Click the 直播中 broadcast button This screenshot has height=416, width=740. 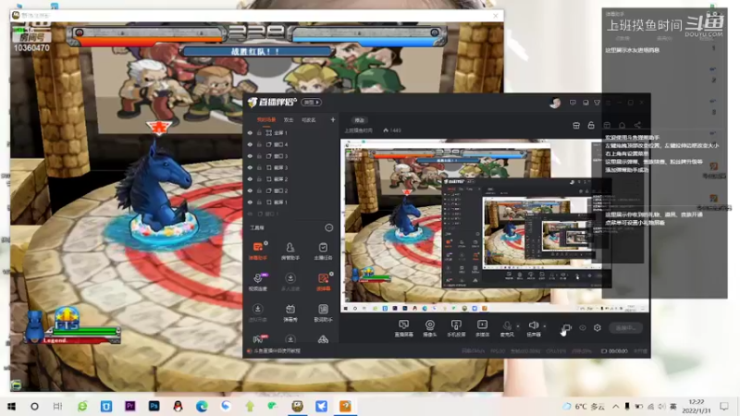tap(626, 328)
